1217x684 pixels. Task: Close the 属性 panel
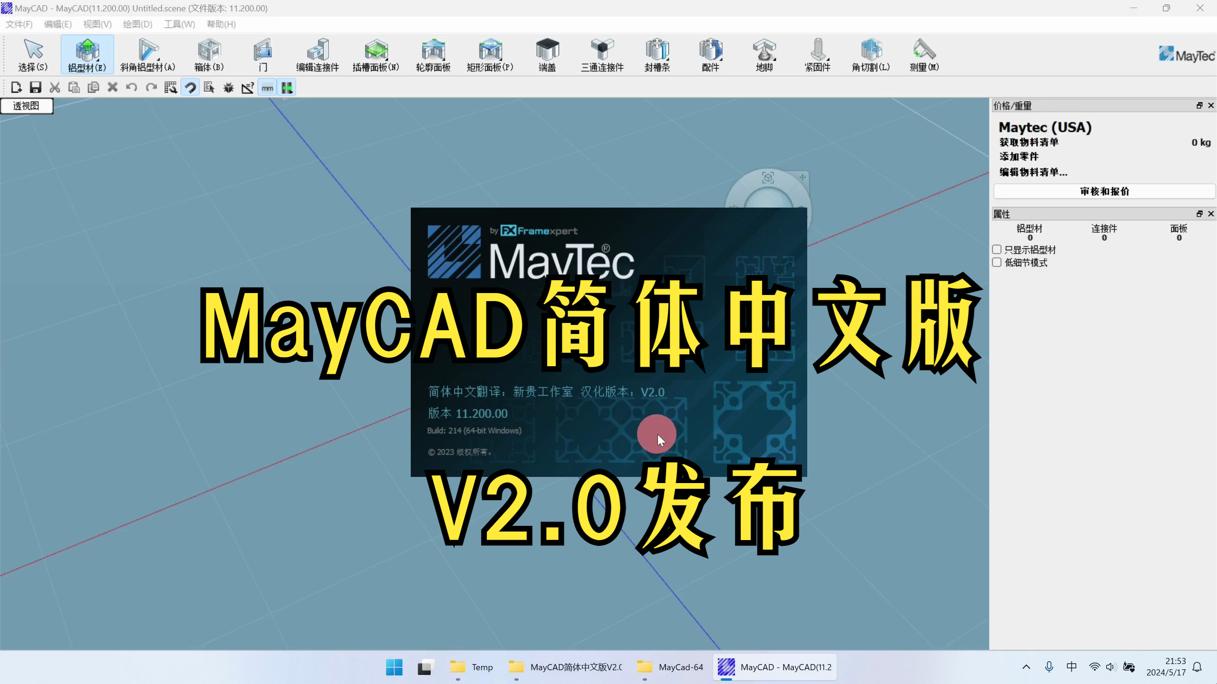(x=1211, y=214)
